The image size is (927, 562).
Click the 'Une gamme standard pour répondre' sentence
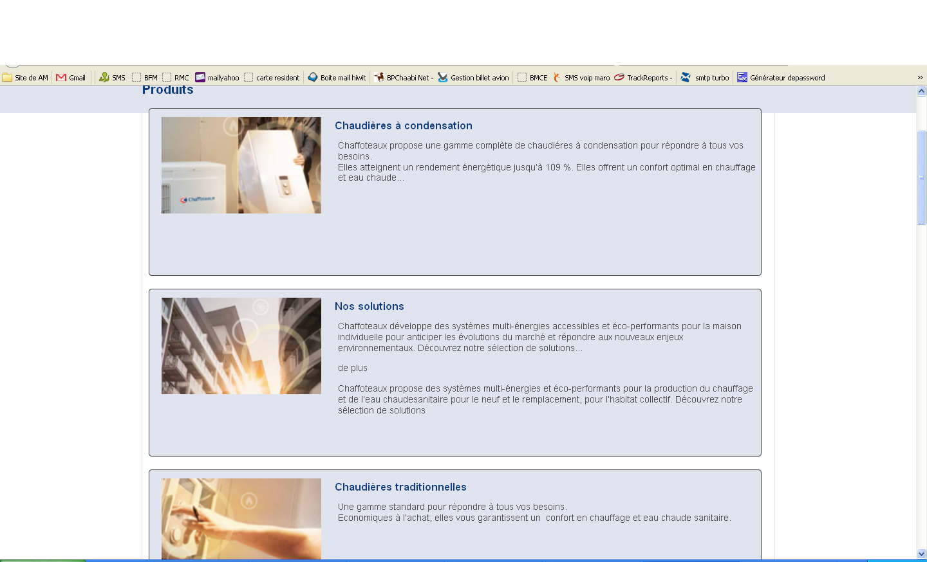452,507
